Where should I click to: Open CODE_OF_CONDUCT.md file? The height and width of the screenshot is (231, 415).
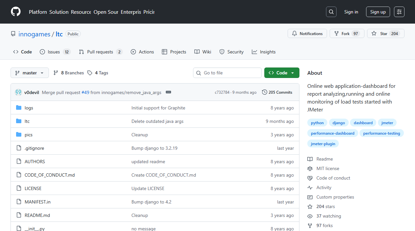[x=50, y=175]
